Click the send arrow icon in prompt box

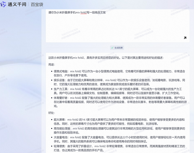pyautogui.click(x=185, y=38)
